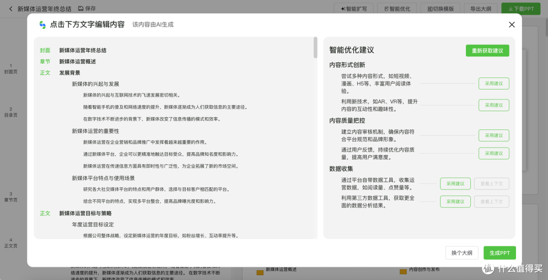Click the 导出大纲 button
This screenshot has height=280, width=548.
pos(481,9)
